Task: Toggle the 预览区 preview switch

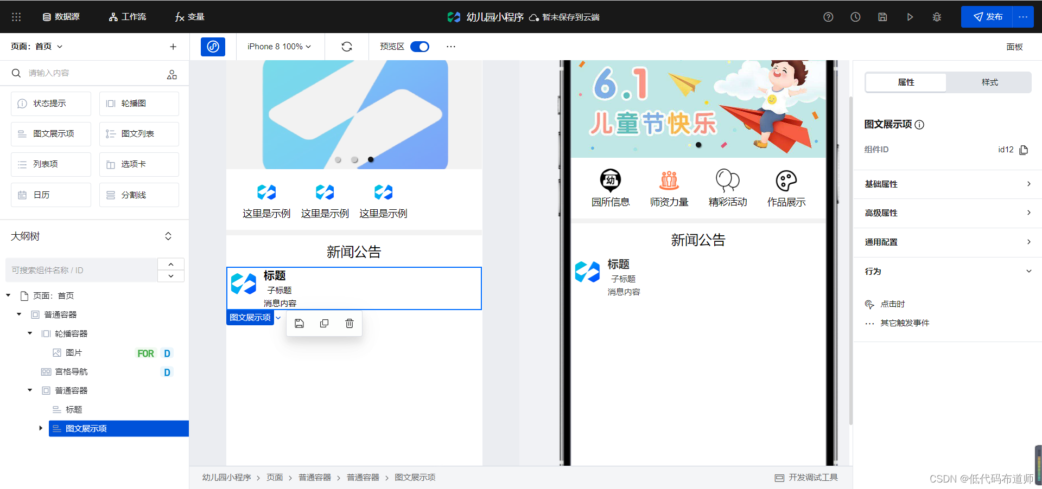Action: coord(420,47)
